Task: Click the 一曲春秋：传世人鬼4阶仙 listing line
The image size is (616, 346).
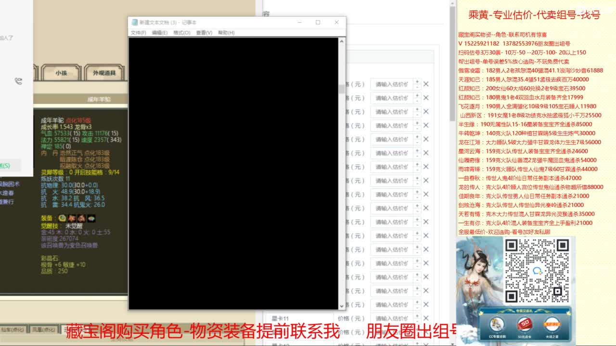Action: [x=520, y=178]
